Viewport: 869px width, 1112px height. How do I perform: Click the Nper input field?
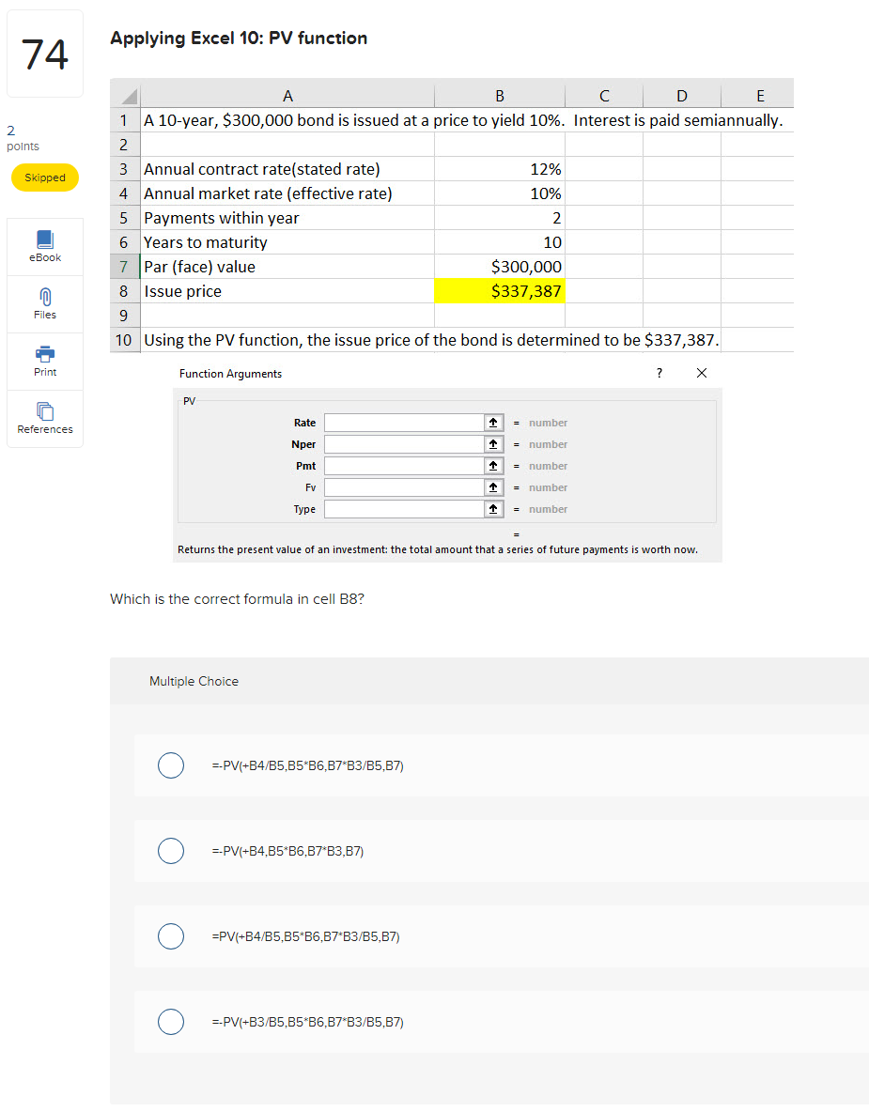pyautogui.click(x=404, y=443)
